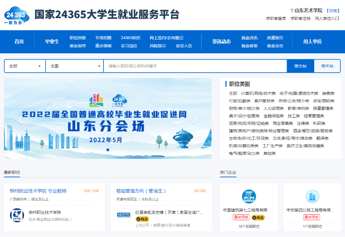This screenshot has height=237, width=345.
Task: Click the 搜全站 search button
Action: [300, 66]
